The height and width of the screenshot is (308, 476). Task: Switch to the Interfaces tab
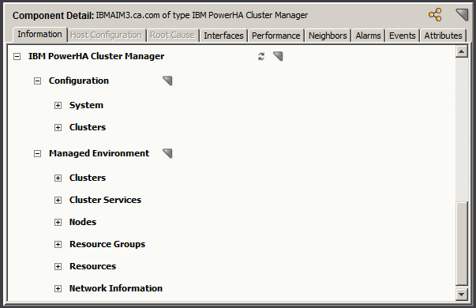[x=223, y=36]
